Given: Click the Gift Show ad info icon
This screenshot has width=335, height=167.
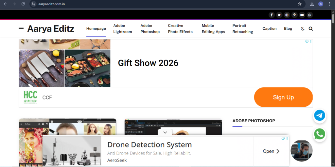Looking at the screenshot, I should click(x=307, y=41).
